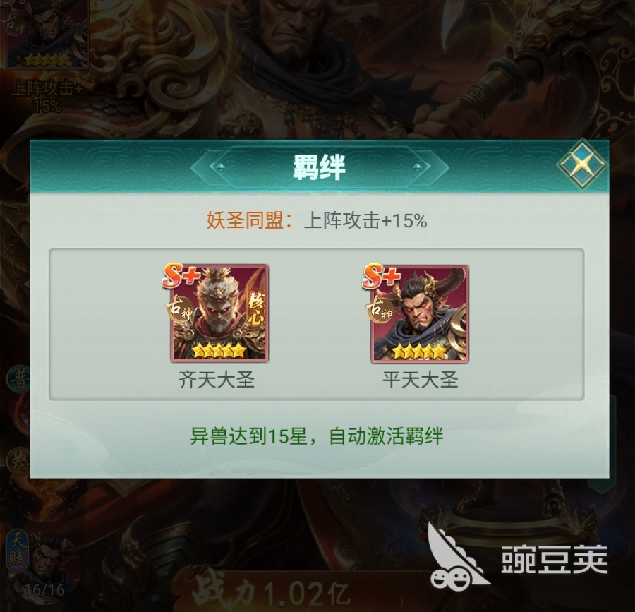Image resolution: width=635 pixels, height=612 pixels.
Task: Open the 普 skill icon on left edge
Action: (19, 380)
